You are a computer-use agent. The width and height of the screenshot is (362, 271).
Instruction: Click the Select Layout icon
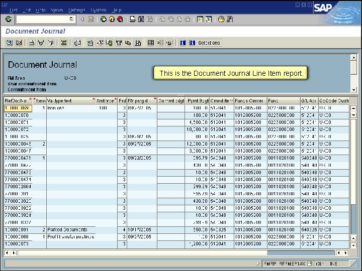pos(160,43)
